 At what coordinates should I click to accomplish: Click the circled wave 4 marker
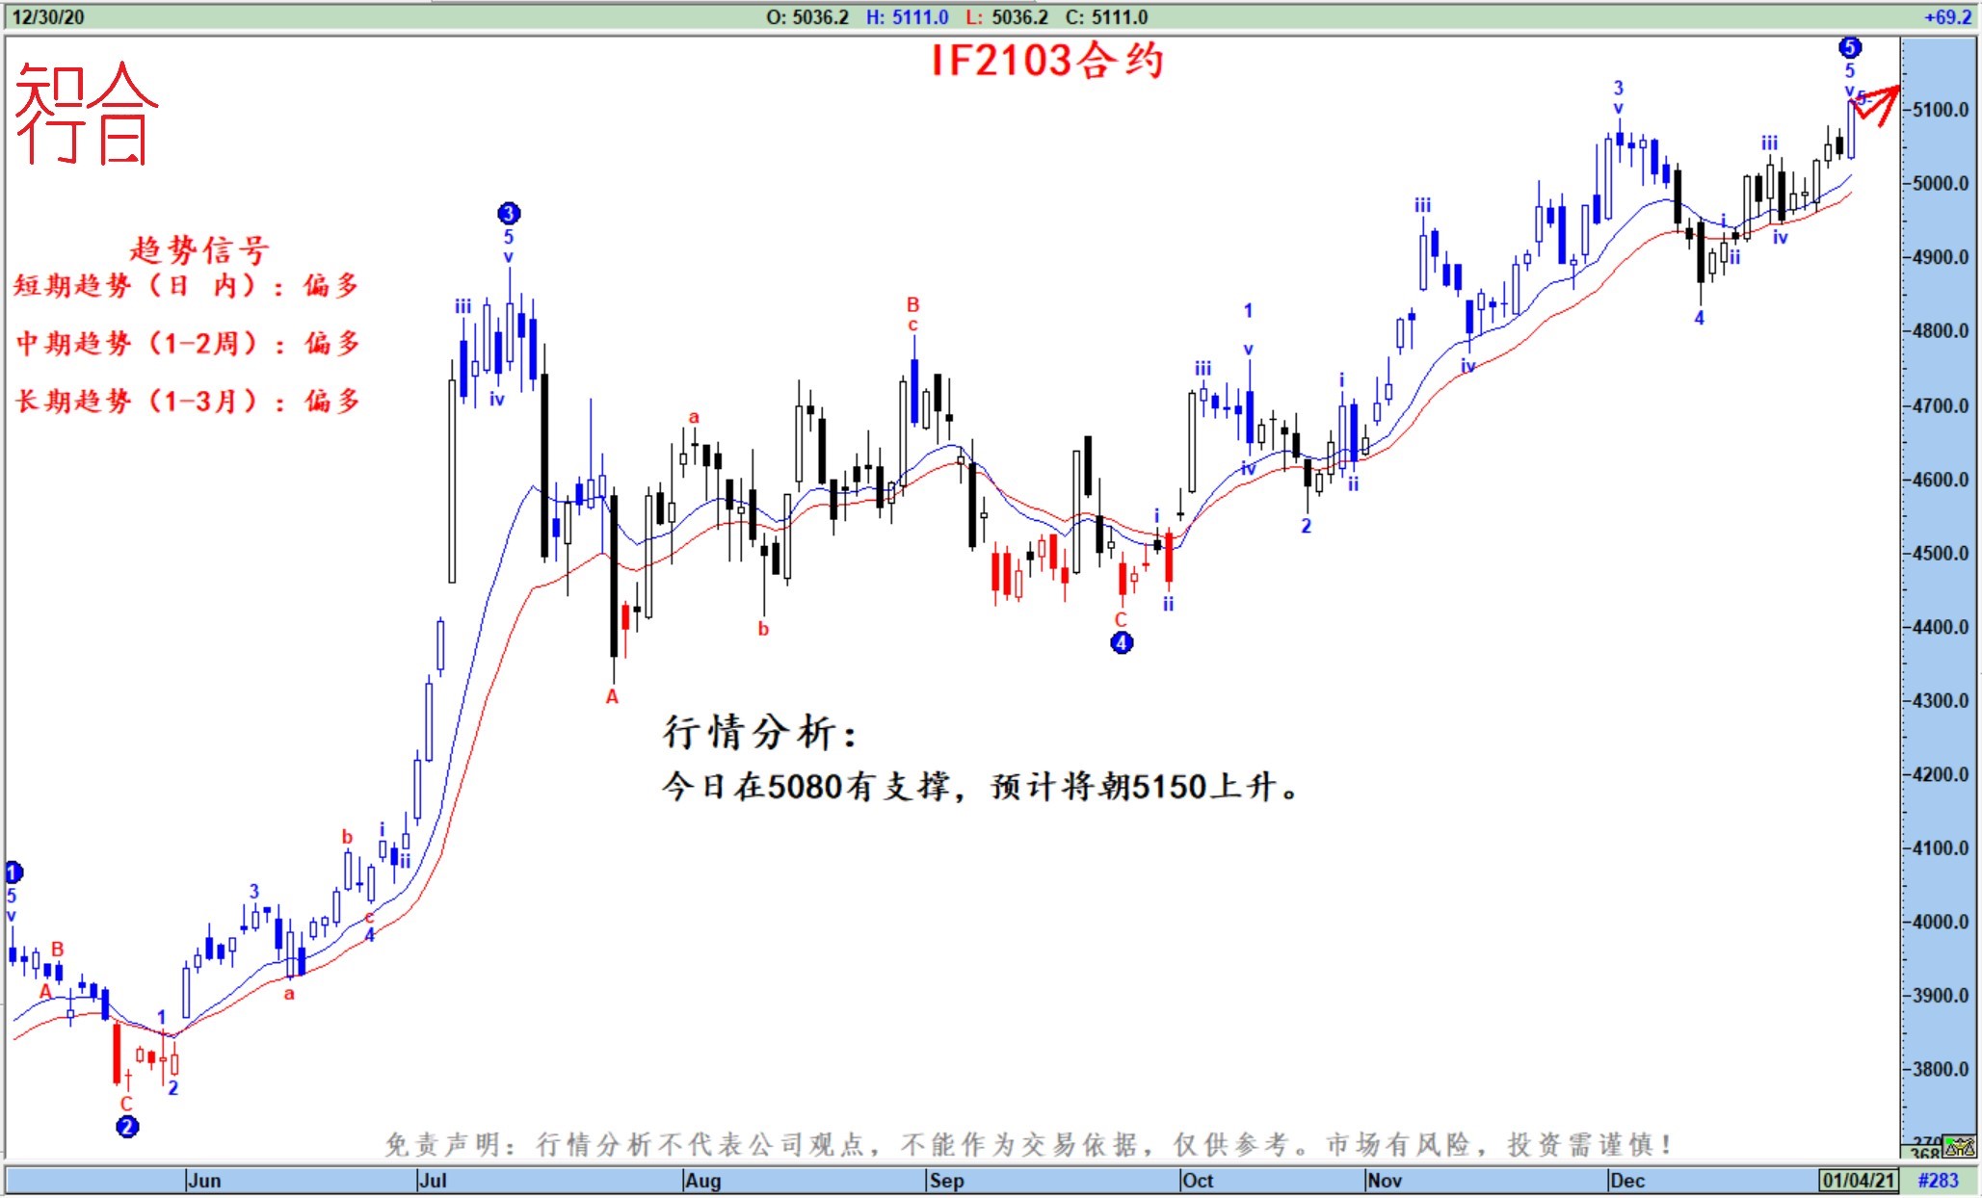click(x=1122, y=642)
